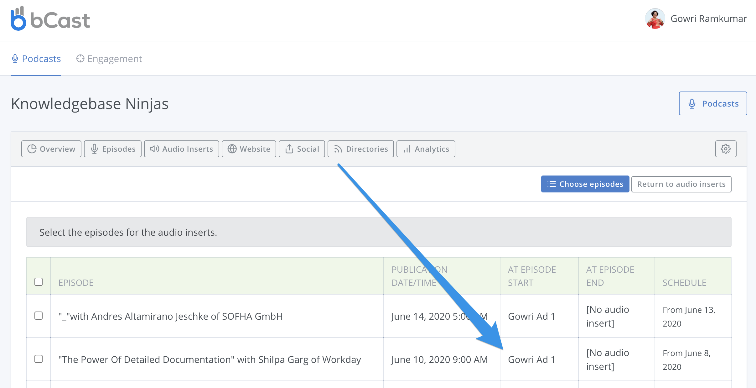Open the Website section
The image size is (756, 388).
pyautogui.click(x=249, y=149)
